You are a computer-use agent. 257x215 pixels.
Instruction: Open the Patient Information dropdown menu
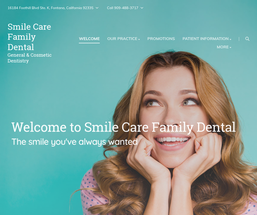pos(207,39)
